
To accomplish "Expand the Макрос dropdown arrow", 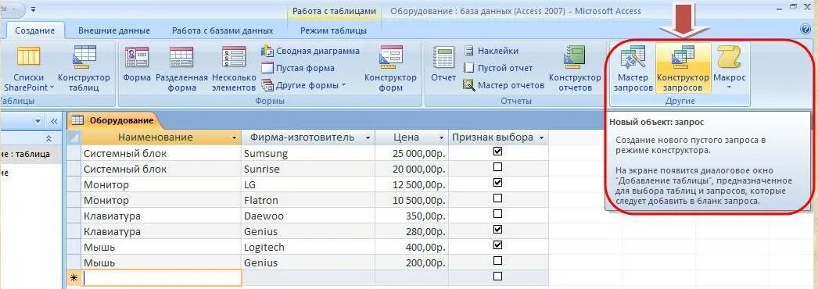I will pyautogui.click(x=729, y=87).
